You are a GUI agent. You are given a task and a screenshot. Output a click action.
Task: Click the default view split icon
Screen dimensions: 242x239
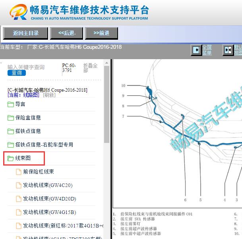click(x=228, y=50)
